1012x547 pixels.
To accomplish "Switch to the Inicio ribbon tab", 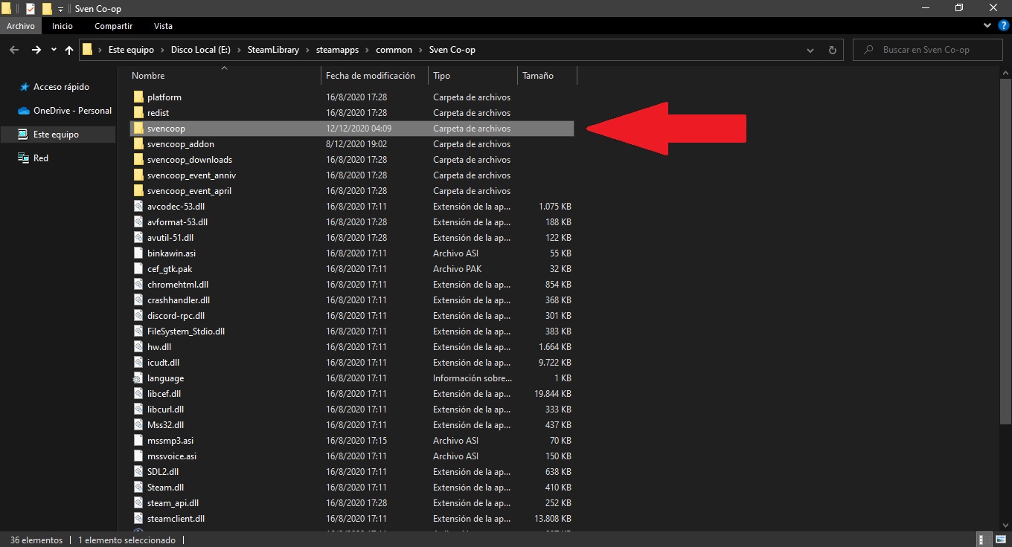I will pyautogui.click(x=63, y=26).
